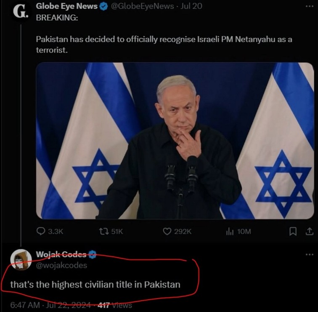Open the Wojak Codes display name
The image size is (318, 312).
(61, 254)
